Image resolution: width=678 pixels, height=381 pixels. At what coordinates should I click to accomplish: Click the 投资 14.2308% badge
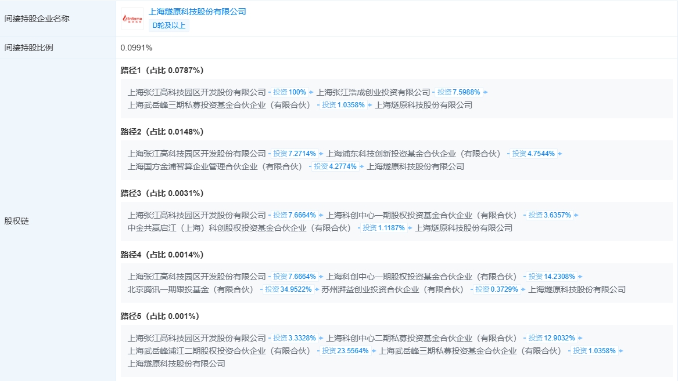tap(552, 277)
